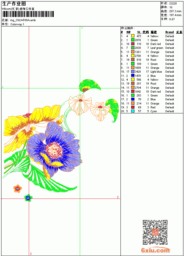
Task: Click the green swatch in stop row 8
Action: pyautogui.click(x=133, y=64)
